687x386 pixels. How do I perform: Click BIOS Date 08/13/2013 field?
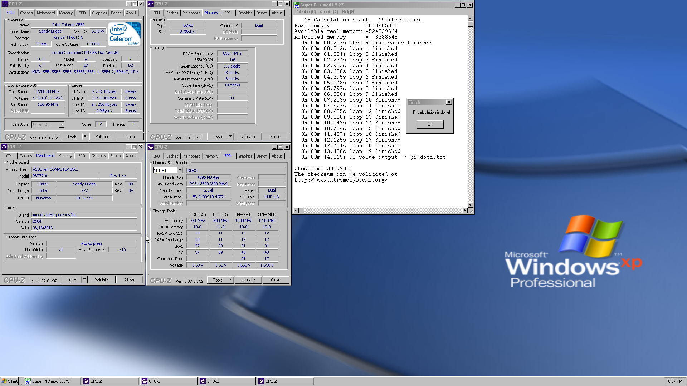point(84,228)
